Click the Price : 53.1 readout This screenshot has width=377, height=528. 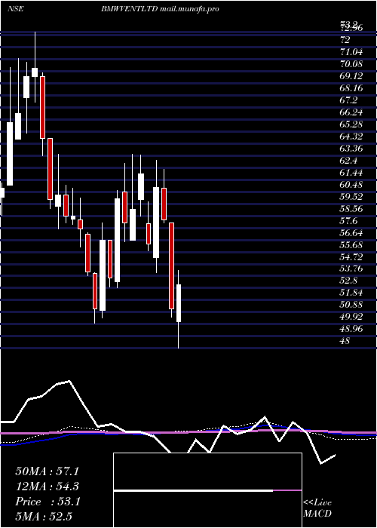(48, 502)
